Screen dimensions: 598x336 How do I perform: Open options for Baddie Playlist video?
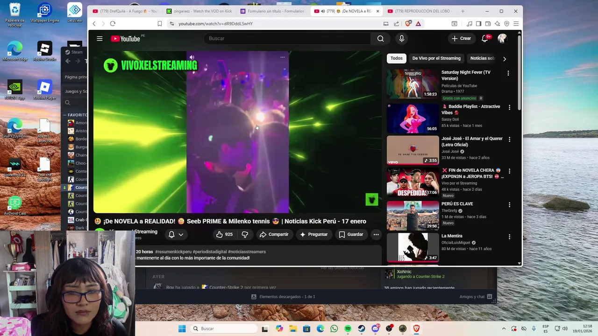point(509,107)
